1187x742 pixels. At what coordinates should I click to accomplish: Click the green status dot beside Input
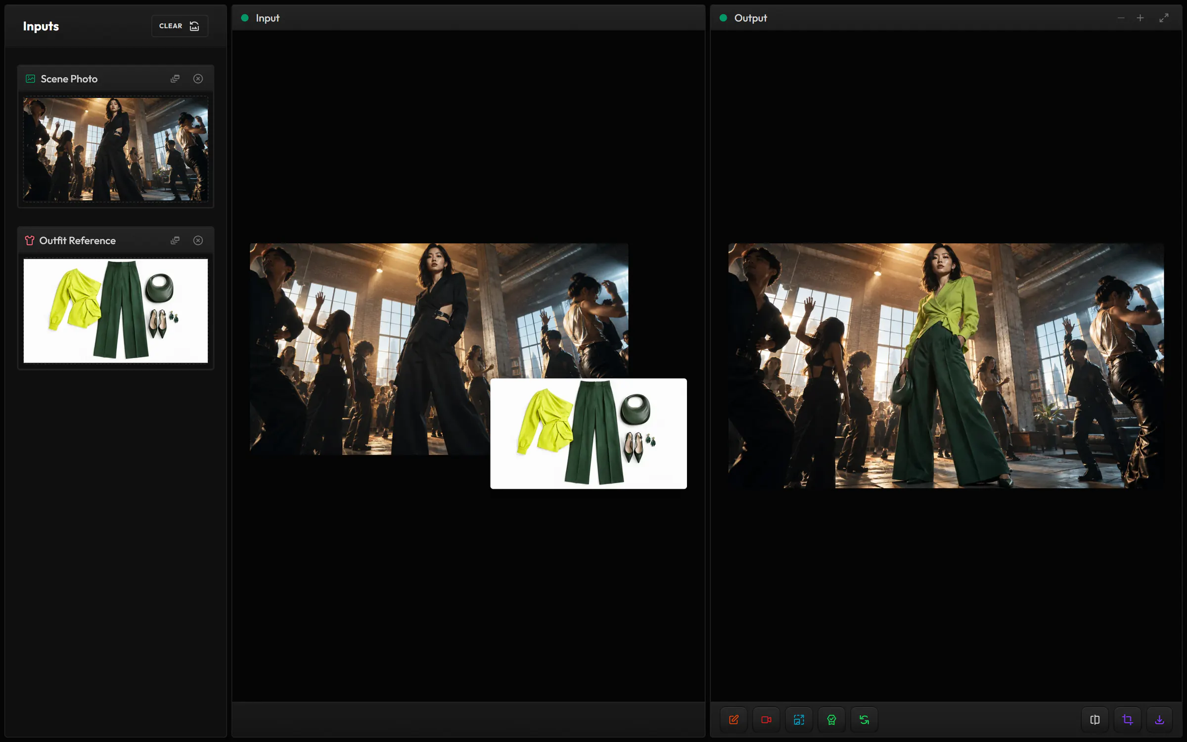click(245, 18)
